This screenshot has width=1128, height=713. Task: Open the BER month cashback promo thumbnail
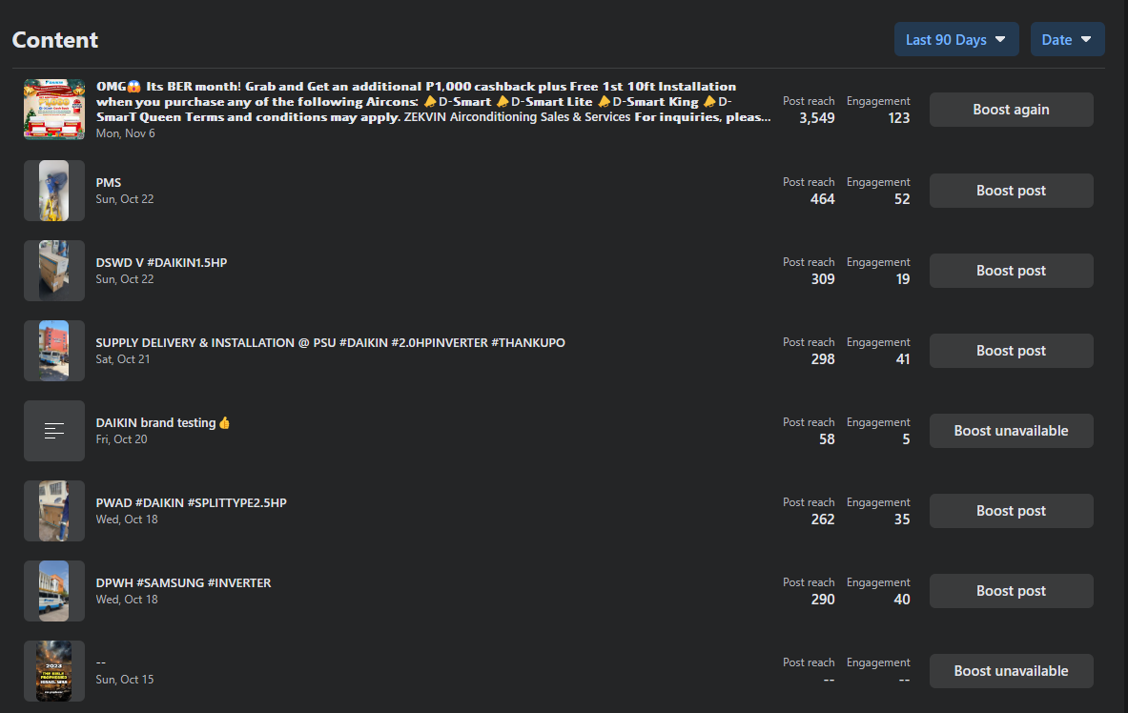pyautogui.click(x=54, y=110)
